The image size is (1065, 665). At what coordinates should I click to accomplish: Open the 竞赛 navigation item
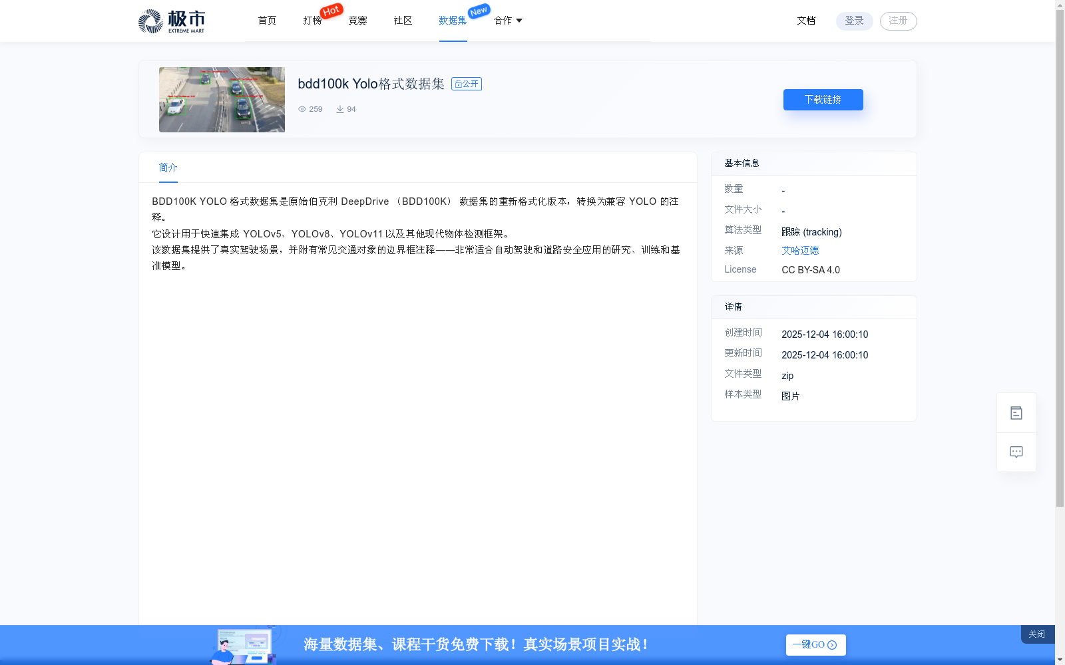click(x=357, y=21)
